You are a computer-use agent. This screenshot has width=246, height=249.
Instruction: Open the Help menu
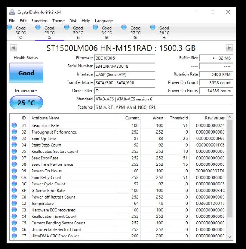pyautogui.click(x=86, y=21)
